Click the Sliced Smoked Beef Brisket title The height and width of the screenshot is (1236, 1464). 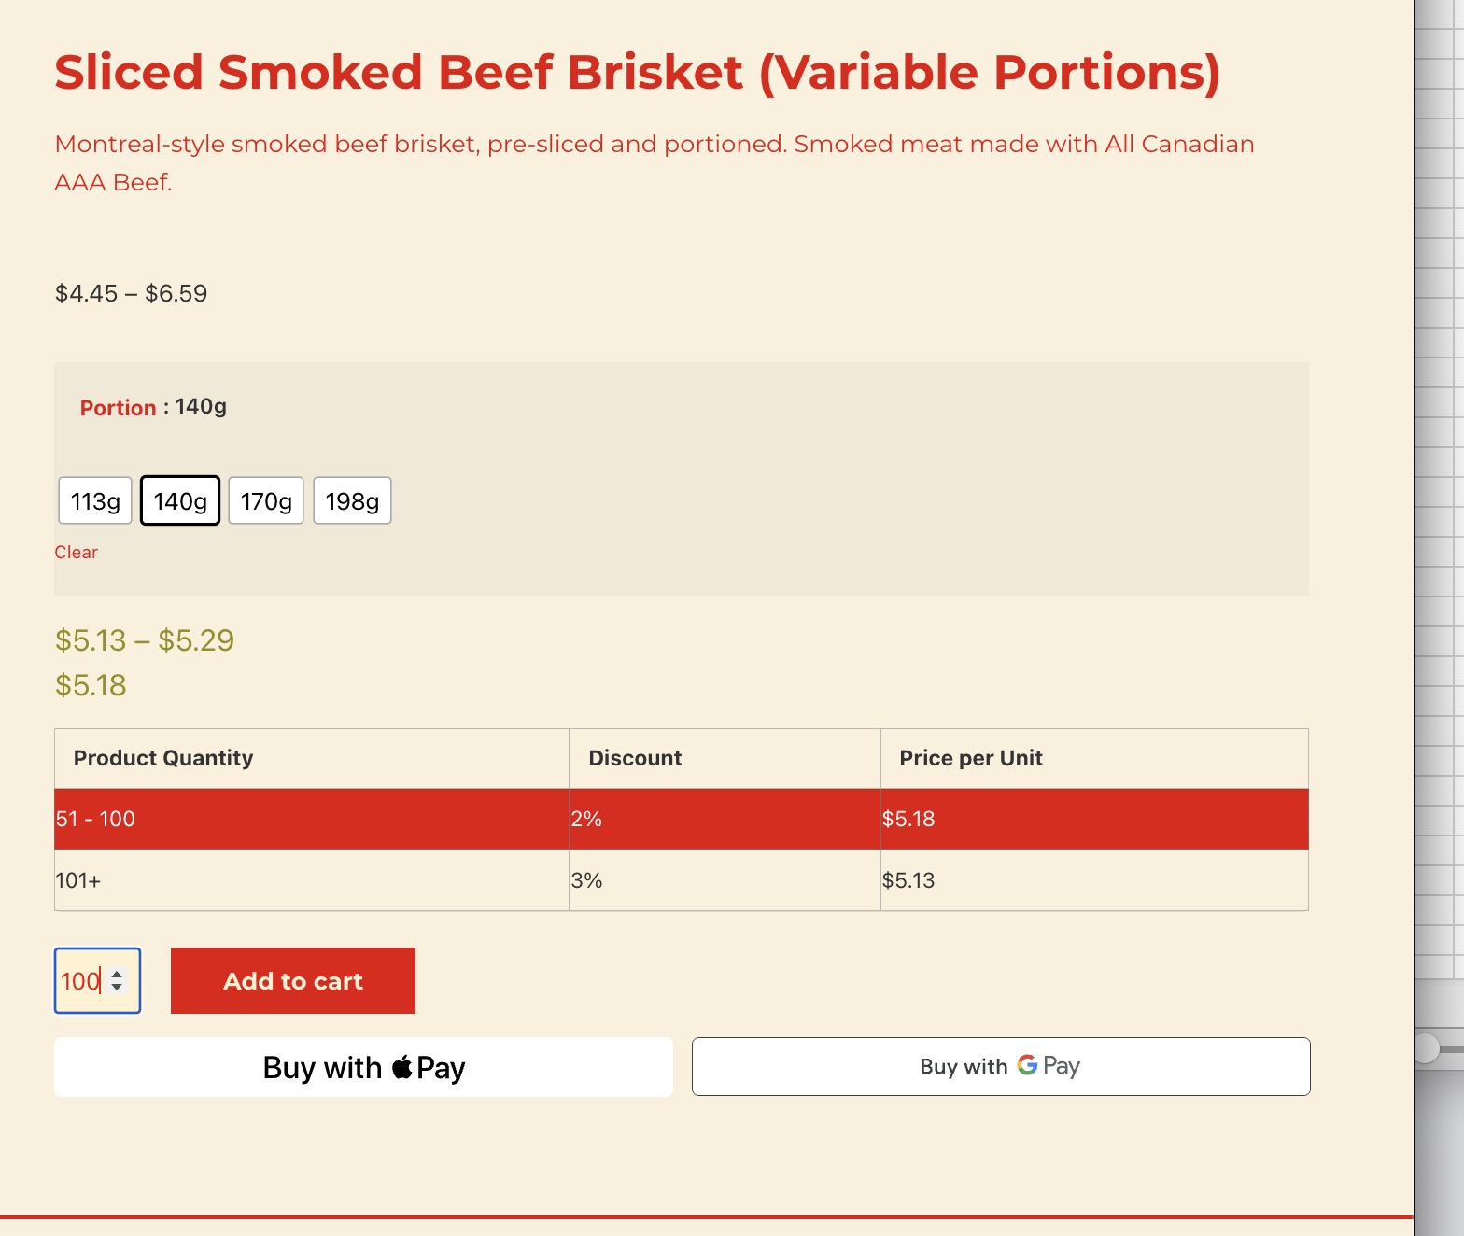point(638,72)
